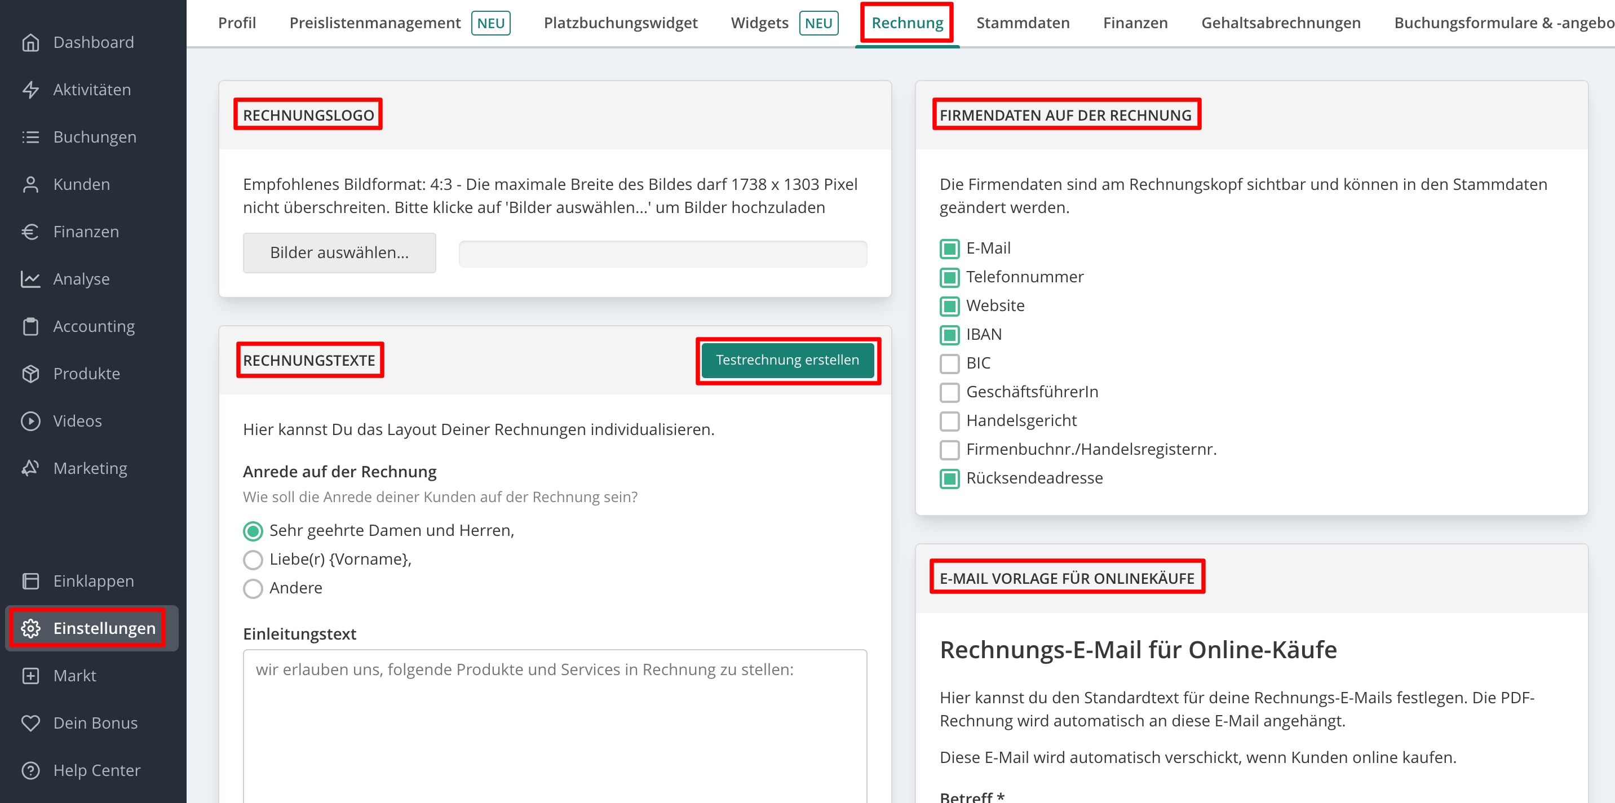
Task: Click the RECHNUNGSLOGO section title
Action: click(x=308, y=116)
